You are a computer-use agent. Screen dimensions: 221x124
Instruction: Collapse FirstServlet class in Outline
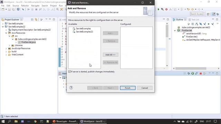click(175, 31)
